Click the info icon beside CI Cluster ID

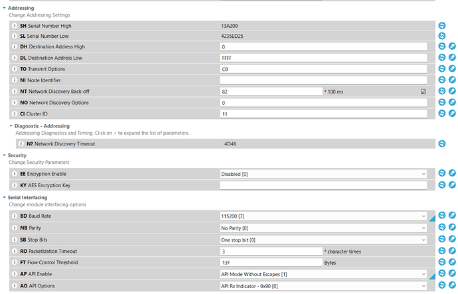click(15, 113)
